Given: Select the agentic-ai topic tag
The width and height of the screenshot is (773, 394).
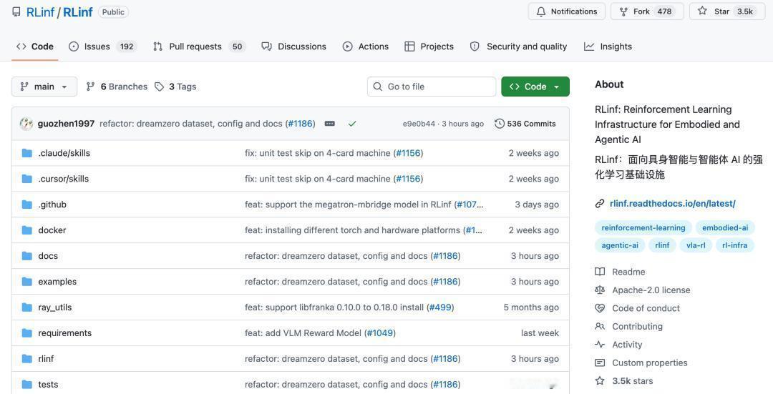Looking at the screenshot, I should click(x=620, y=245).
